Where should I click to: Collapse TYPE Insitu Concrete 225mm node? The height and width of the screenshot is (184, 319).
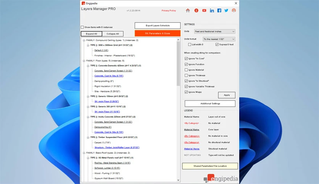pyautogui.click(x=88, y=117)
